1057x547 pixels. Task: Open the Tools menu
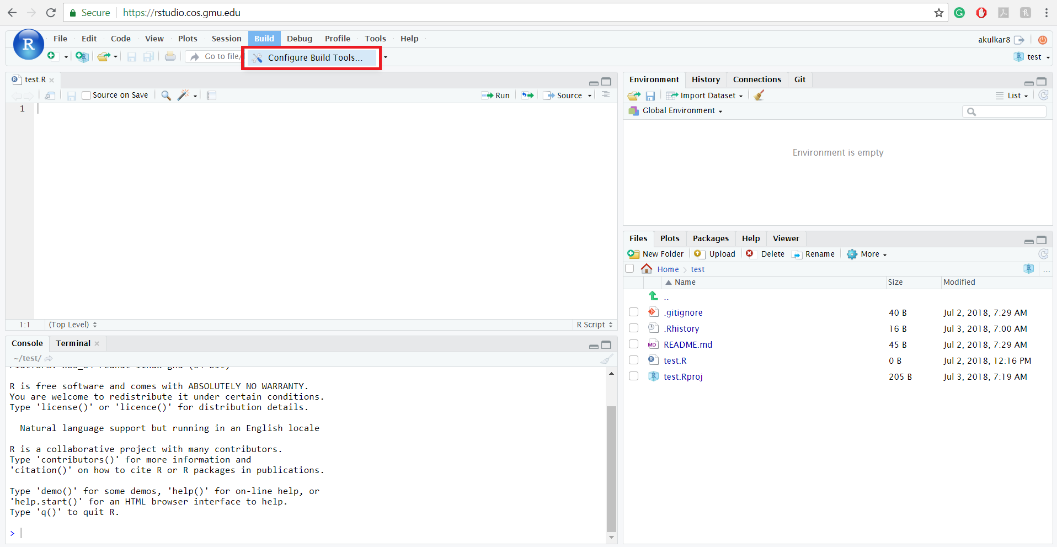point(375,39)
